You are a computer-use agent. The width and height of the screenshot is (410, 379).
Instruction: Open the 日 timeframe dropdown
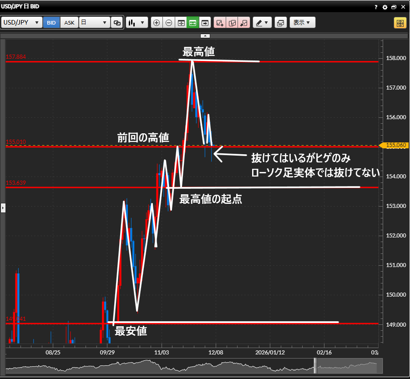click(x=94, y=23)
